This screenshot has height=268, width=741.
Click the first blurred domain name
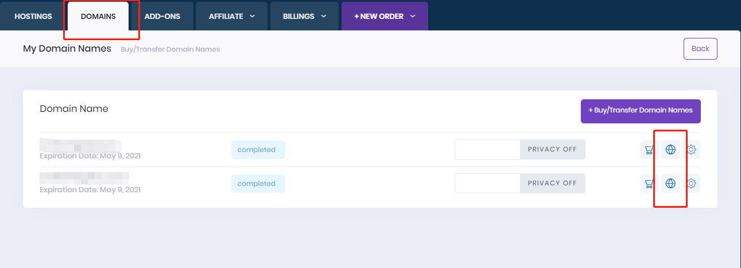pyautogui.click(x=80, y=144)
